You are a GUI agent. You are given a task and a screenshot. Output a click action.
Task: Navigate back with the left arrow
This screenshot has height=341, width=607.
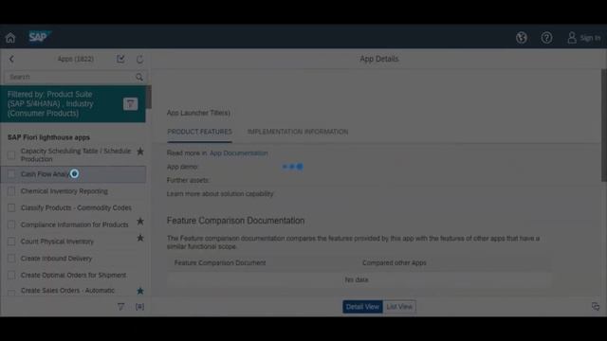coord(11,59)
